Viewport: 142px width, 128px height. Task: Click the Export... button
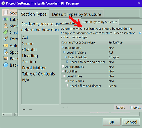(121, 108)
